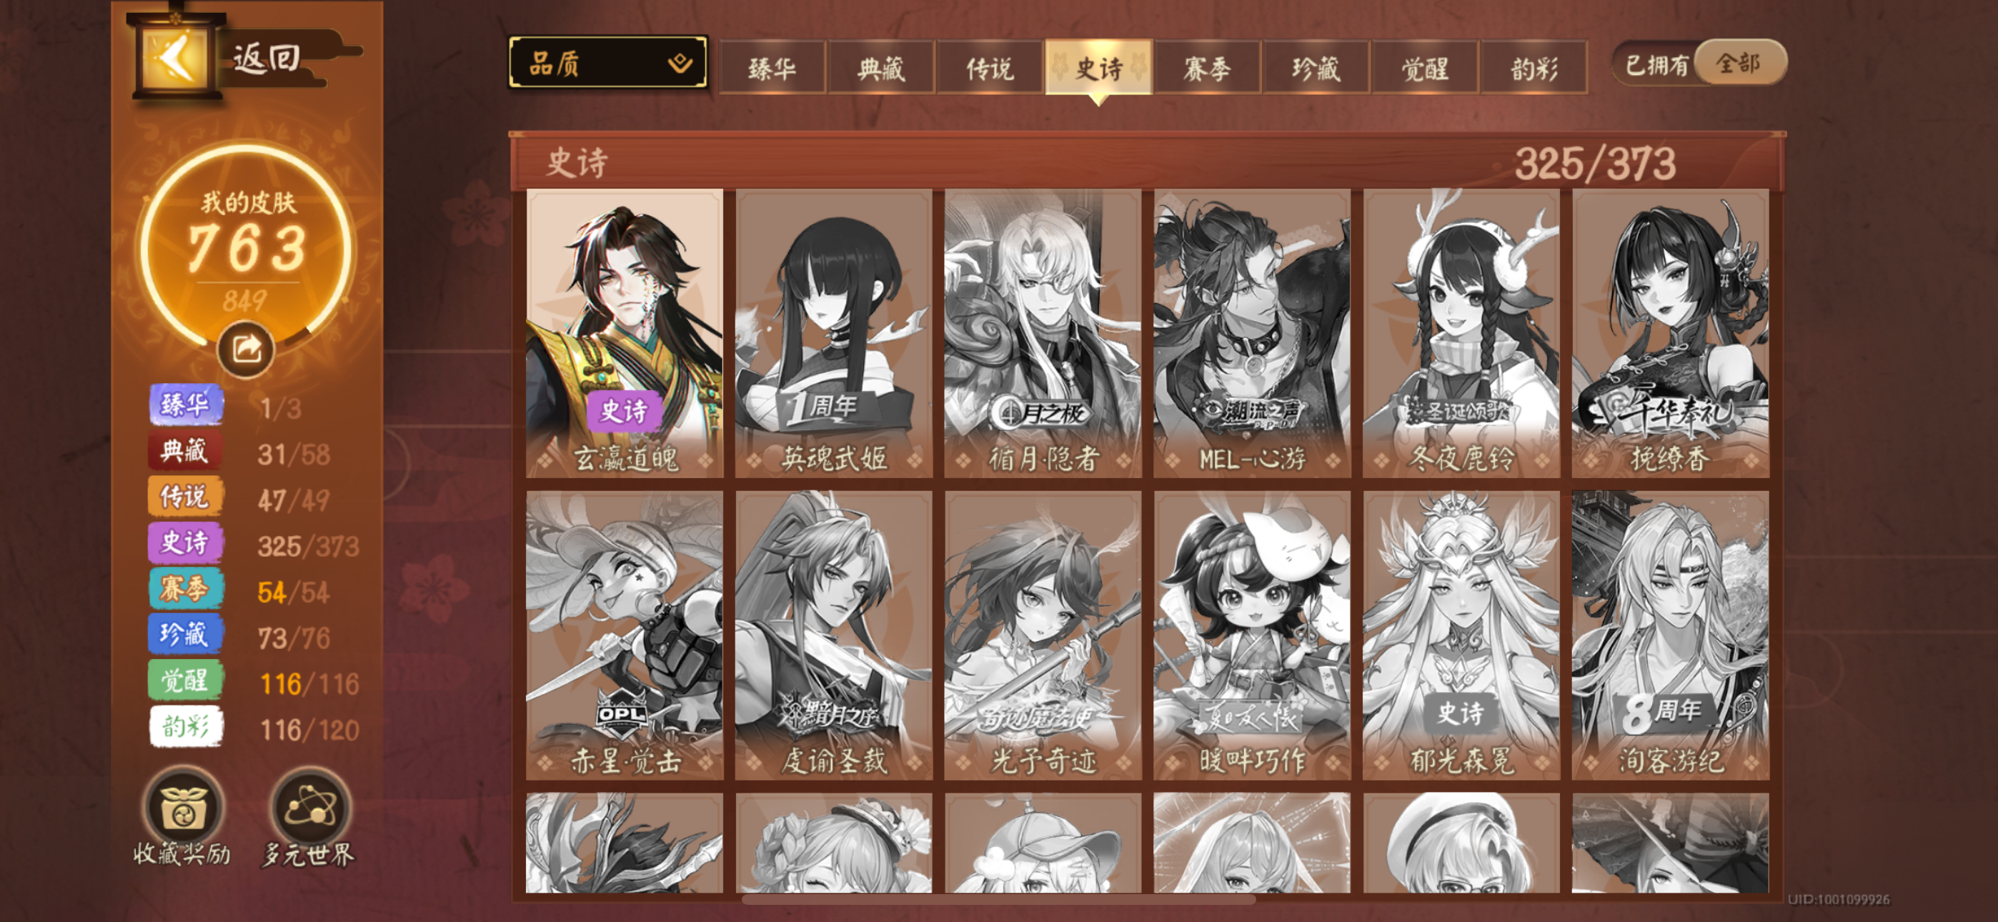The image size is (1998, 922).
Task: Open the 玄瀛道魄 skin thumbnail
Action: [x=625, y=333]
